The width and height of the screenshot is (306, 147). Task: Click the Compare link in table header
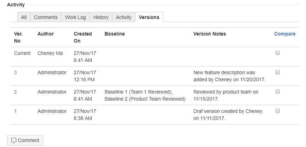click(x=285, y=34)
